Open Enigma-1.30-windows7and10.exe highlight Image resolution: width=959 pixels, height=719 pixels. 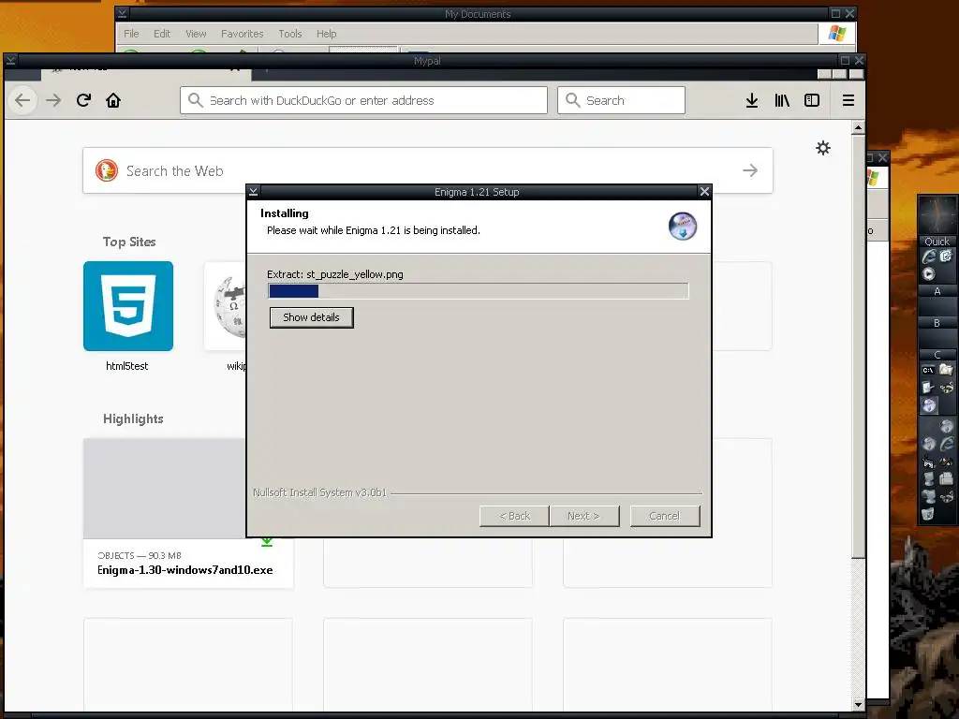184,570
